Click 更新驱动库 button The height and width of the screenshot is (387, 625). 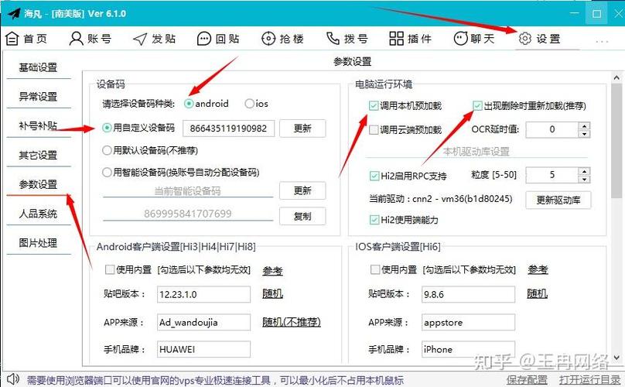tap(558, 200)
